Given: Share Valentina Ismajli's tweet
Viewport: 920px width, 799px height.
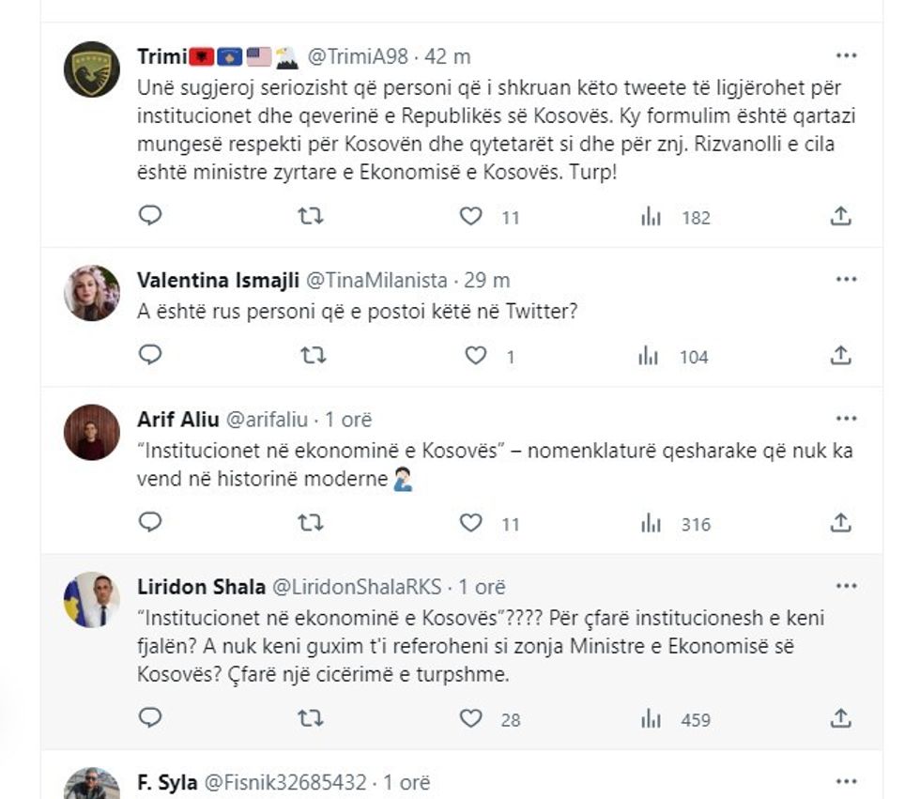Looking at the screenshot, I should click(841, 356).
